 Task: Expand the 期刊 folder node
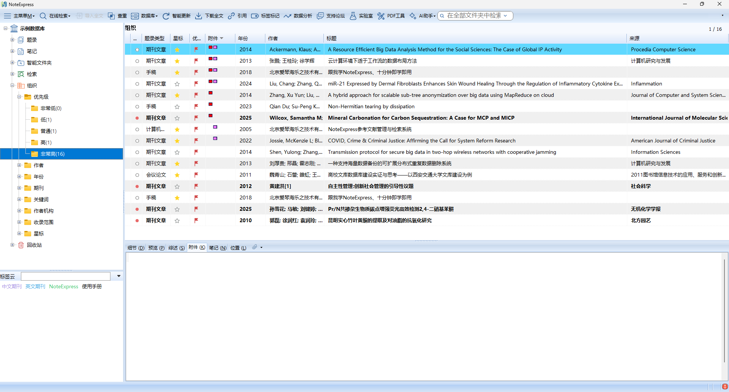coord(19,188)
